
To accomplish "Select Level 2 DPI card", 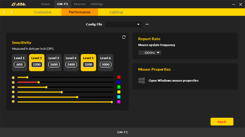I will pyautogui.click(x=37, y=63).
